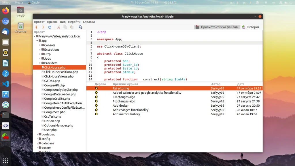
Task: Open search with the magnifier icon
Action: click(x=80, y=27)
